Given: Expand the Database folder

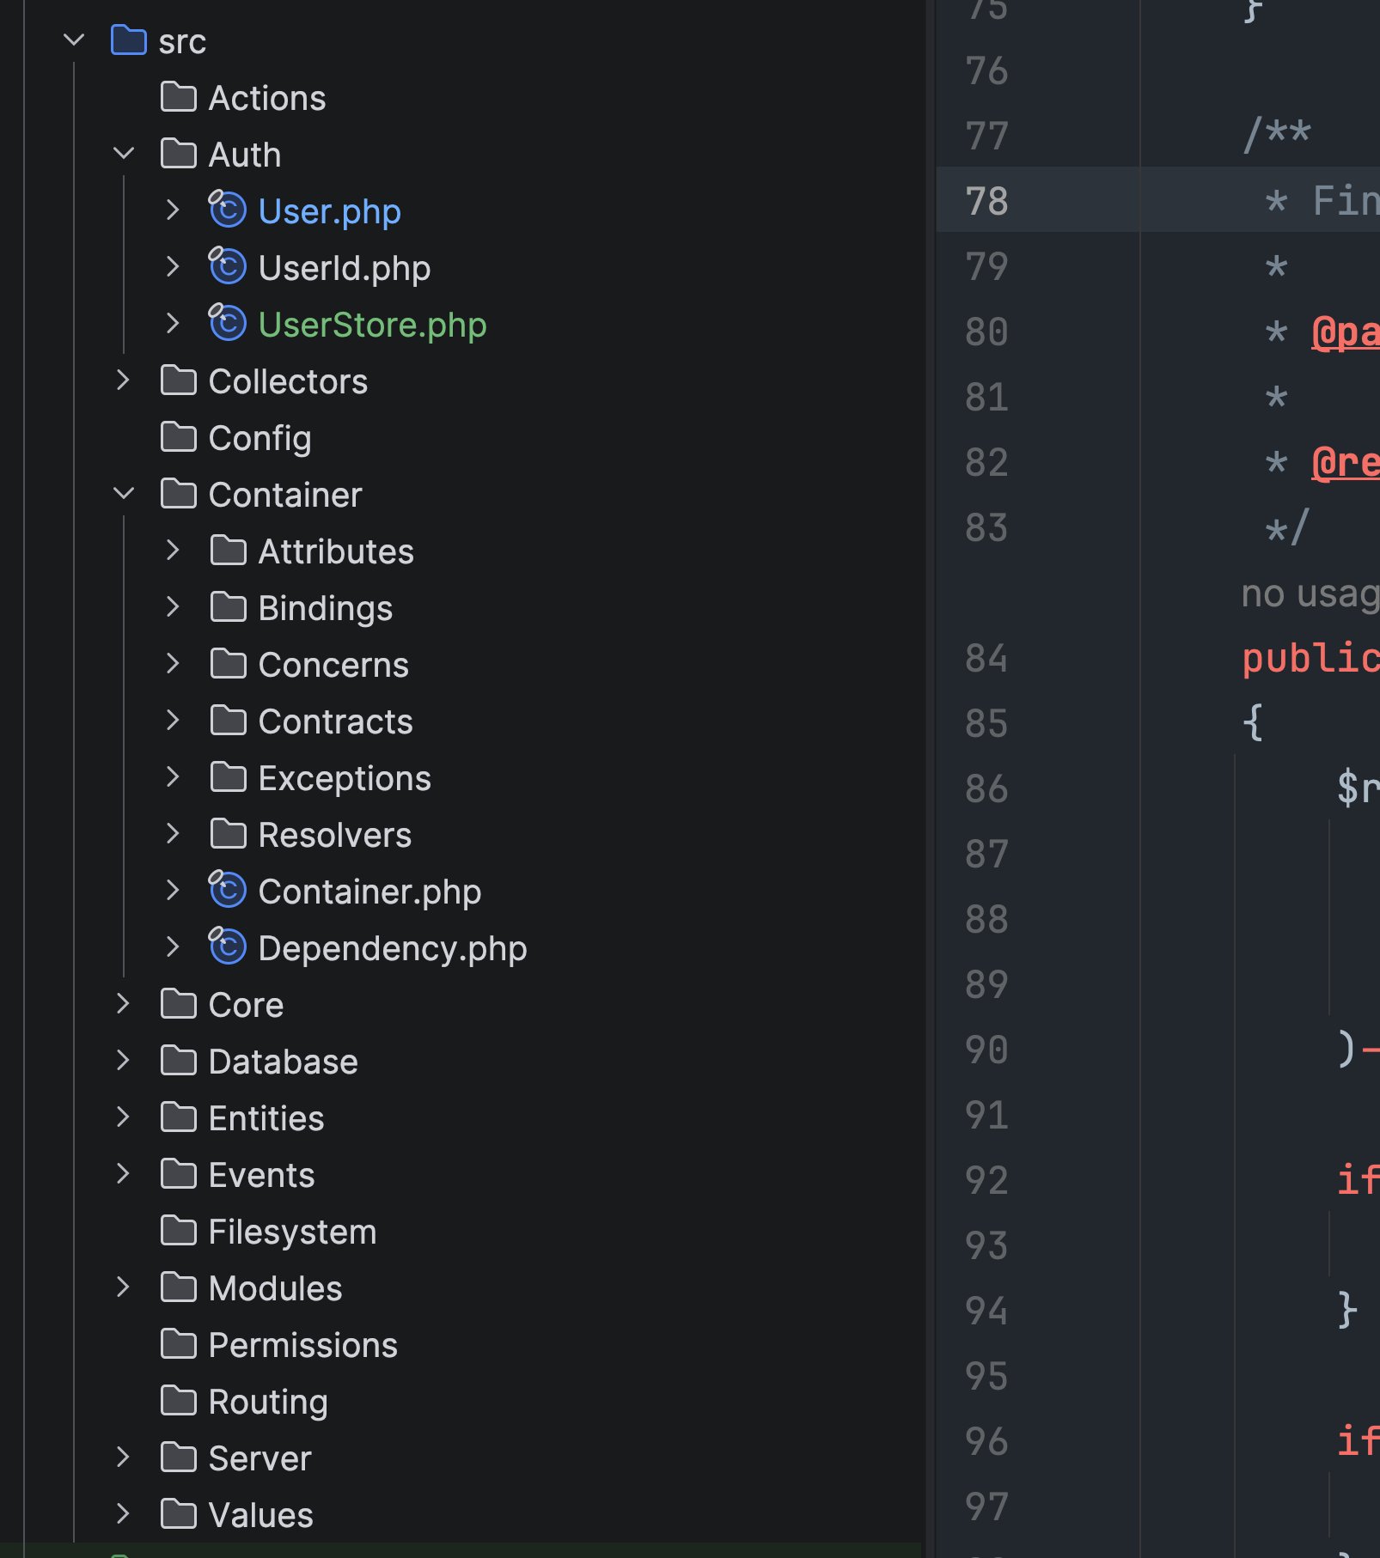Looking at the screenshot, I should (124, 1061).
